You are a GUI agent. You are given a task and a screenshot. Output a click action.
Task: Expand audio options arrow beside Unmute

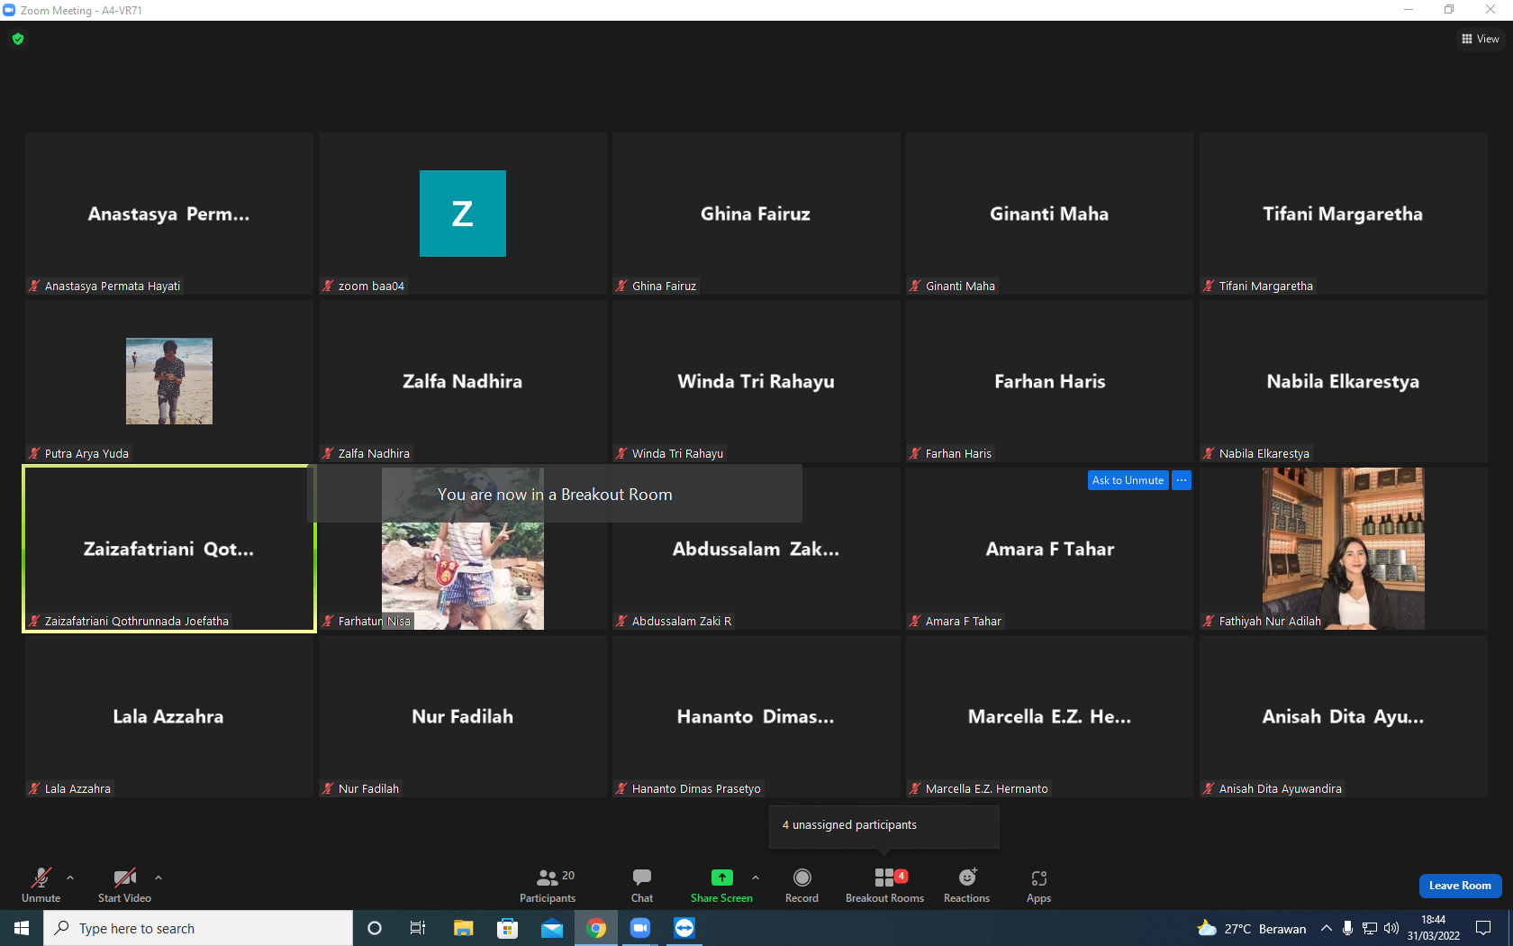pos(70,877)
